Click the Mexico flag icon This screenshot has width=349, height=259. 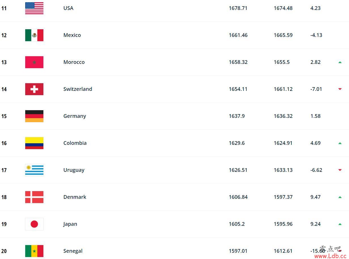(34, 35)
